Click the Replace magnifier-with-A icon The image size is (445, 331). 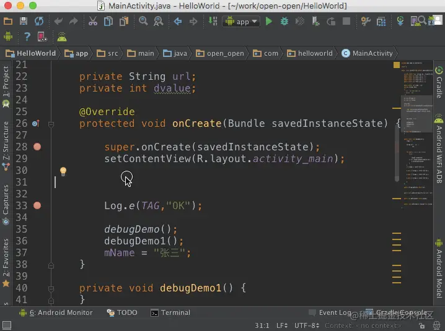click(x=159, y=22)
